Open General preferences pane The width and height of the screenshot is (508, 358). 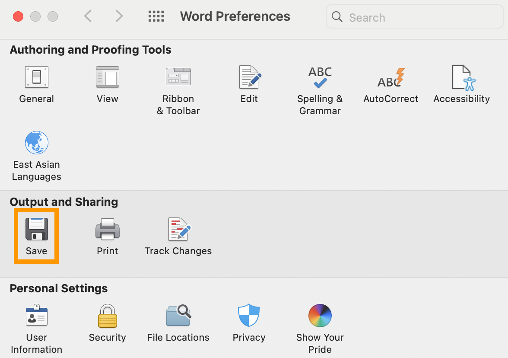point(36,78)
